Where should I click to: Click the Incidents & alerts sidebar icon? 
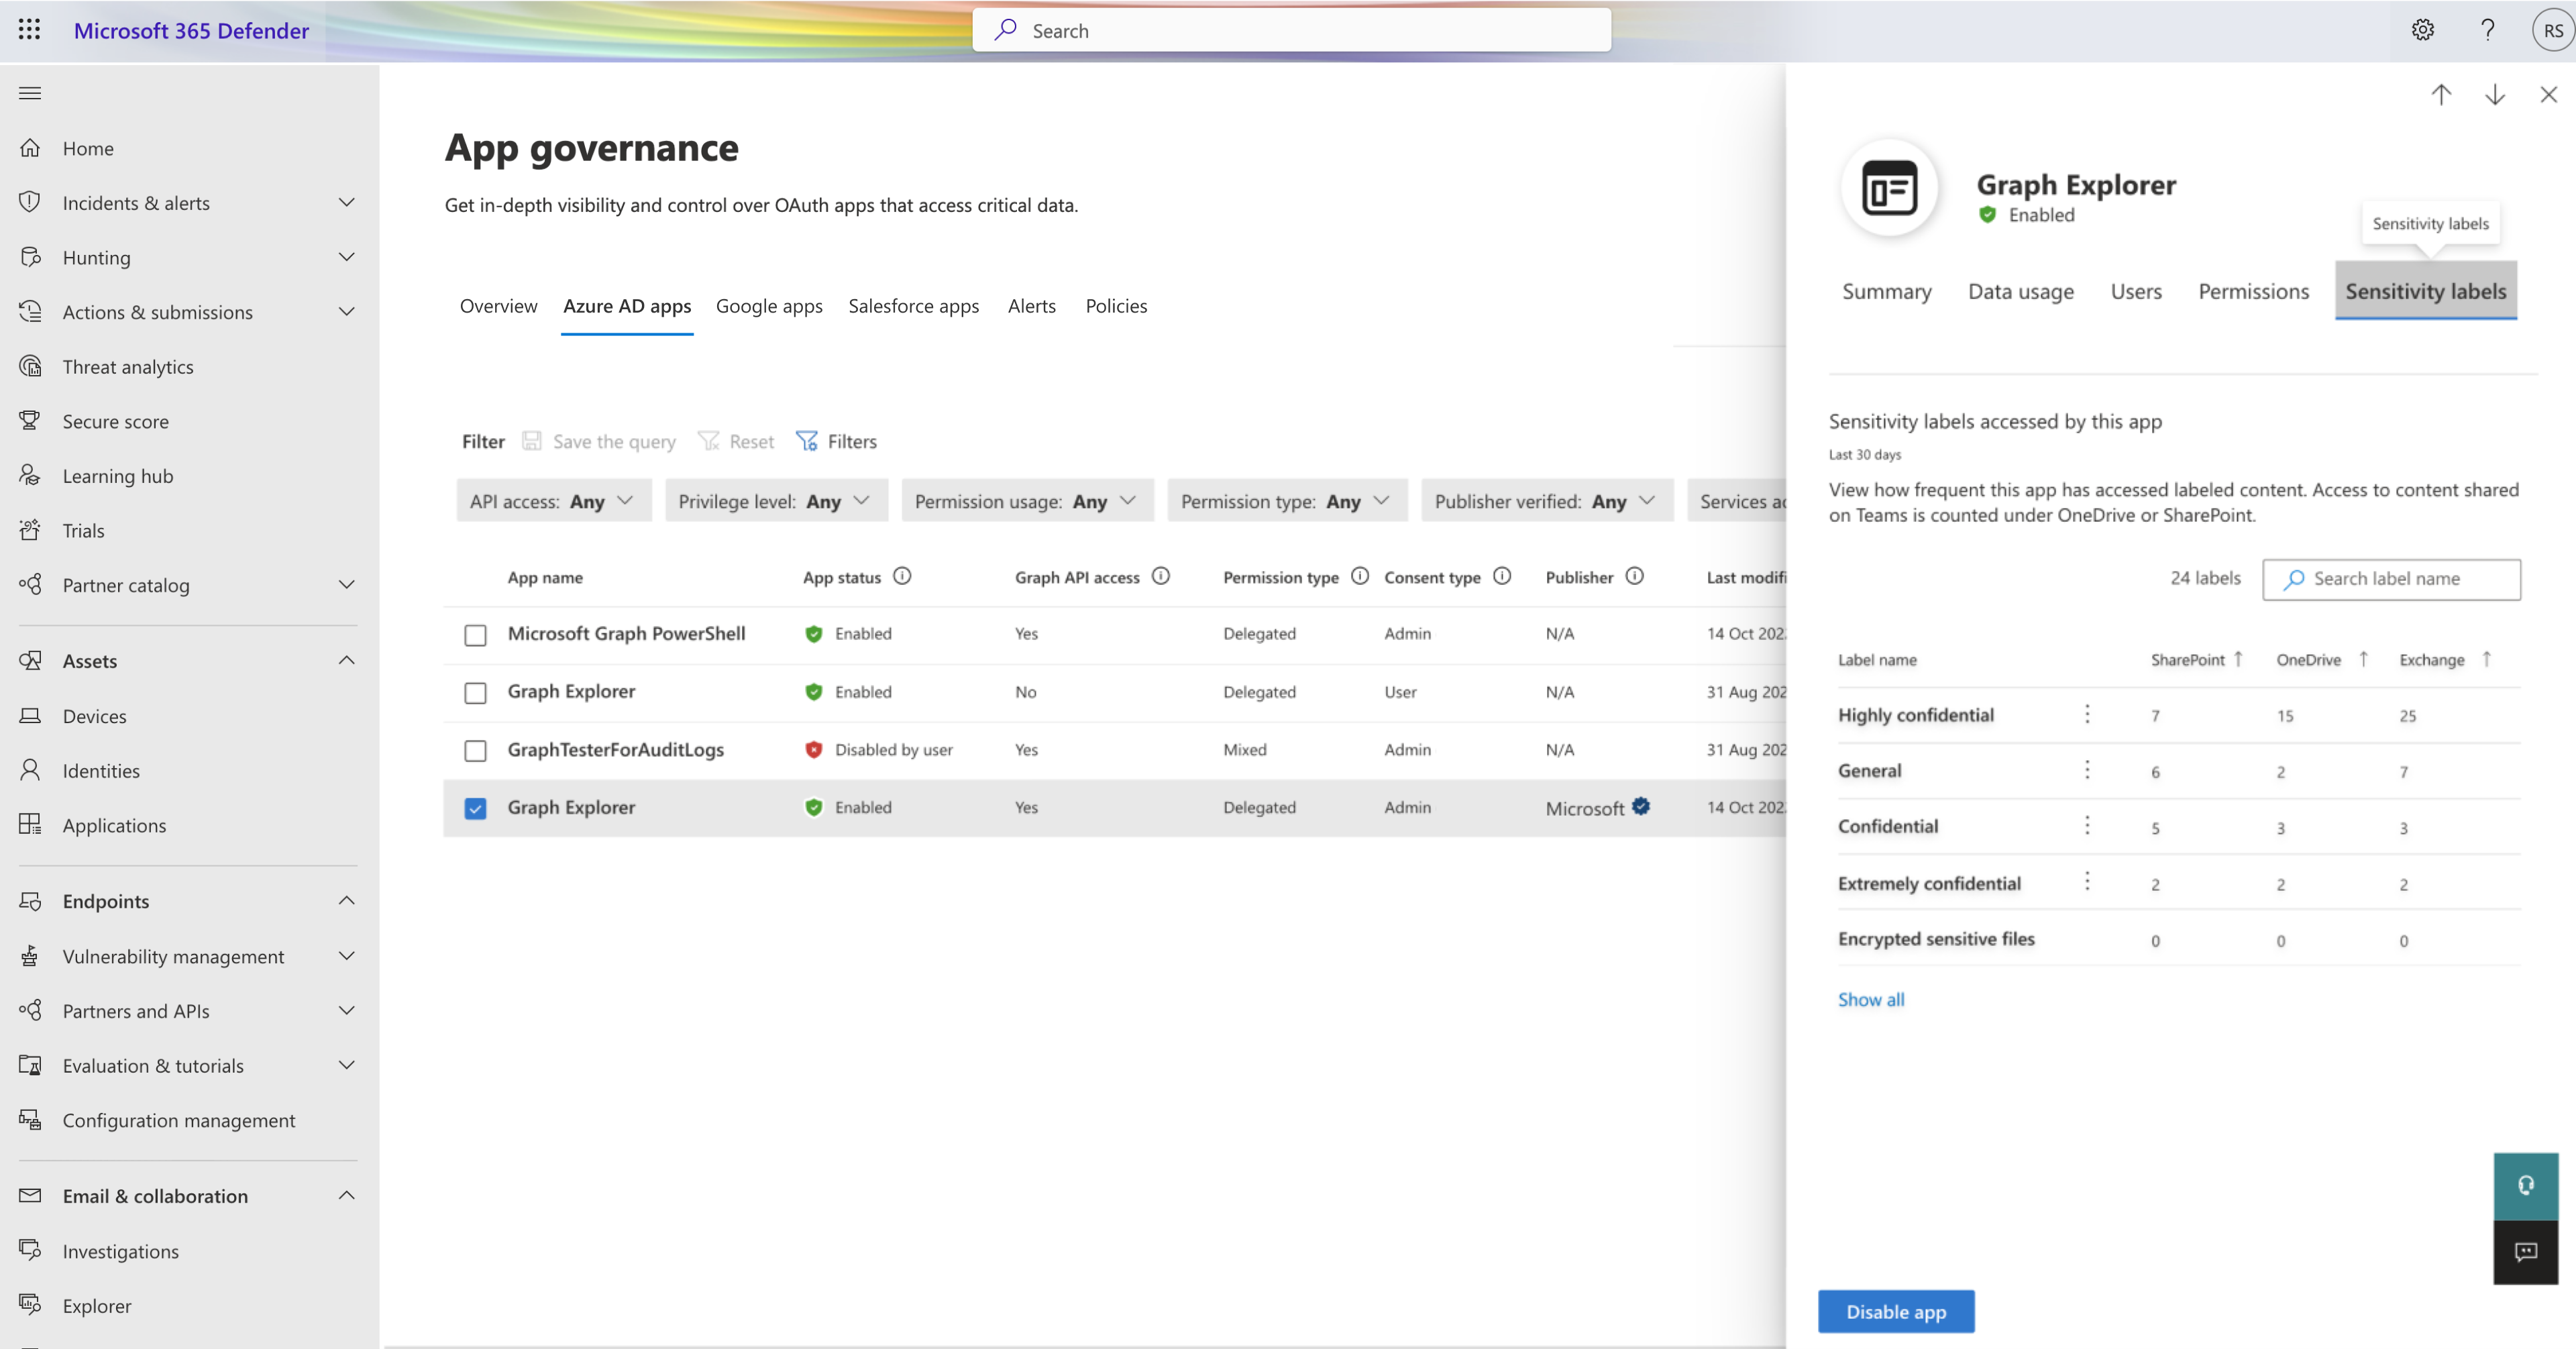(31, 203)
